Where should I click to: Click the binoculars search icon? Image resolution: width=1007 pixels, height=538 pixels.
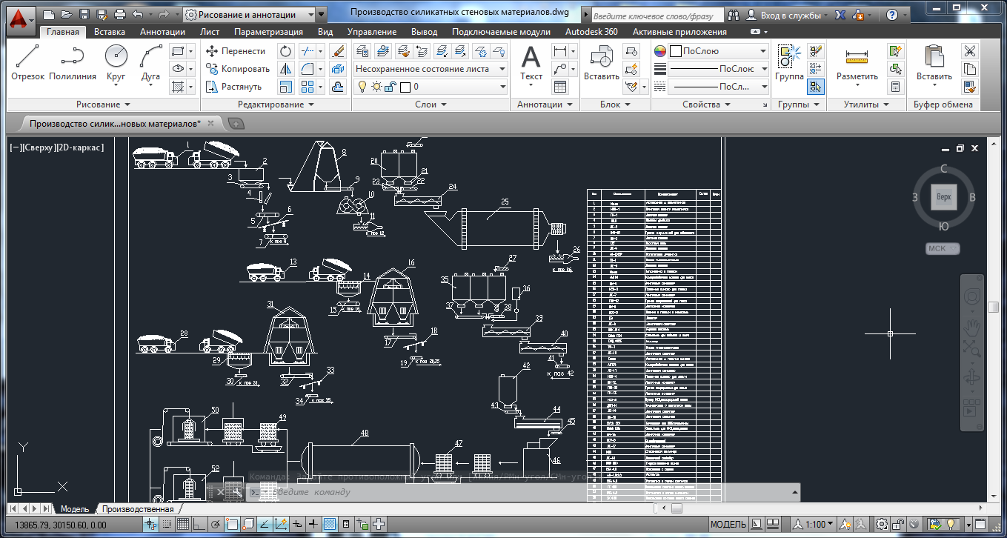pyautogui.click(x=733, y=14)
